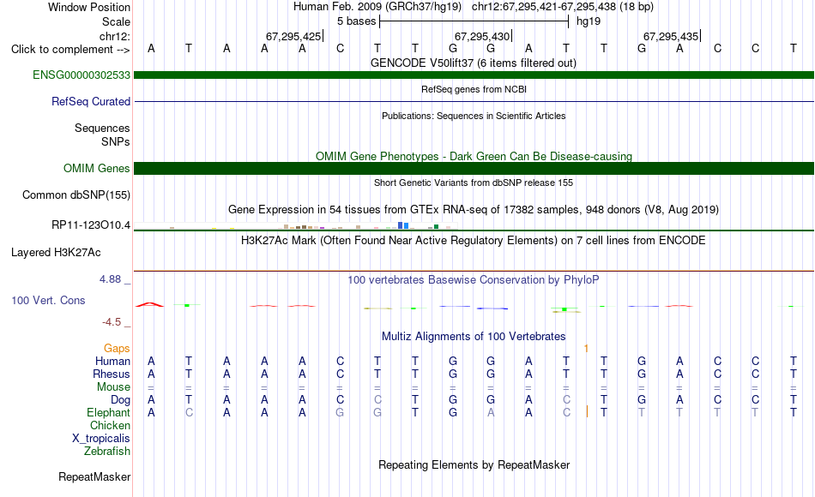Open '100 vertebrates Basewise Conservation by PhyloP' title
The image size is (815, 497).
474,280
